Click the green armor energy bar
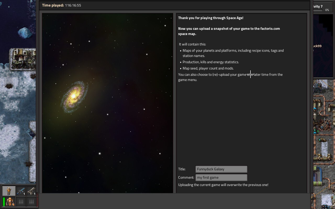This screenshot has height=209, width=335. click(x=4, y=202)
